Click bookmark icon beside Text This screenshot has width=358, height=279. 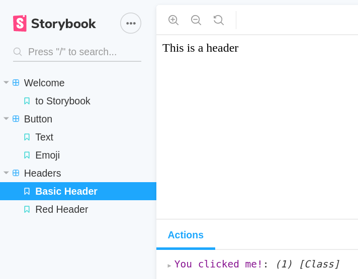(x=27, y=137)
